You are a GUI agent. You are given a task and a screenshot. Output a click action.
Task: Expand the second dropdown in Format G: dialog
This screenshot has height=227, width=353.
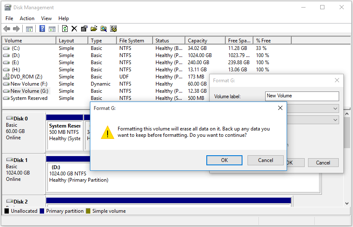click(x=335, y=120)
